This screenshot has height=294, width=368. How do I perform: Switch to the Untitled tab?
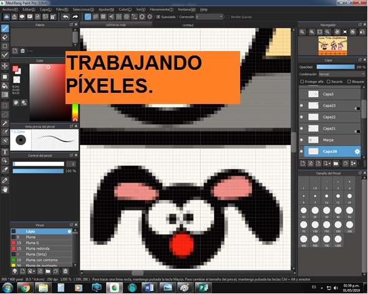click(188, 25)
